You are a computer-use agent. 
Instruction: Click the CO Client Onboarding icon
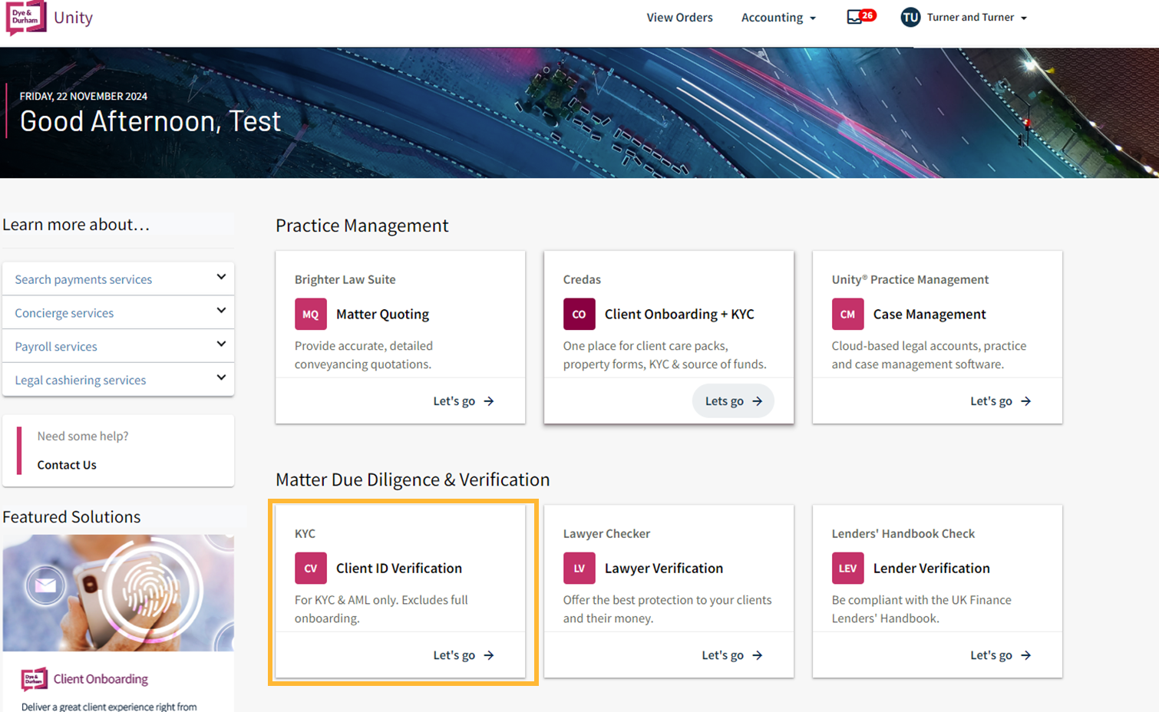pyautogui.click(x=579, y=314)
